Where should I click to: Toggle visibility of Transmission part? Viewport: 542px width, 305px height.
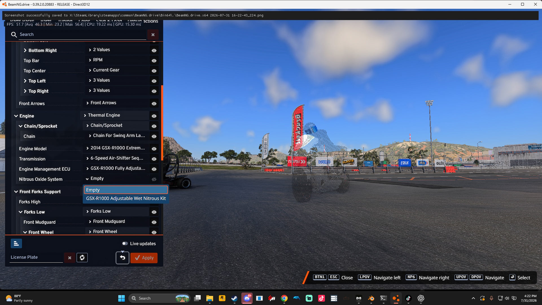[x=154, y=159]
